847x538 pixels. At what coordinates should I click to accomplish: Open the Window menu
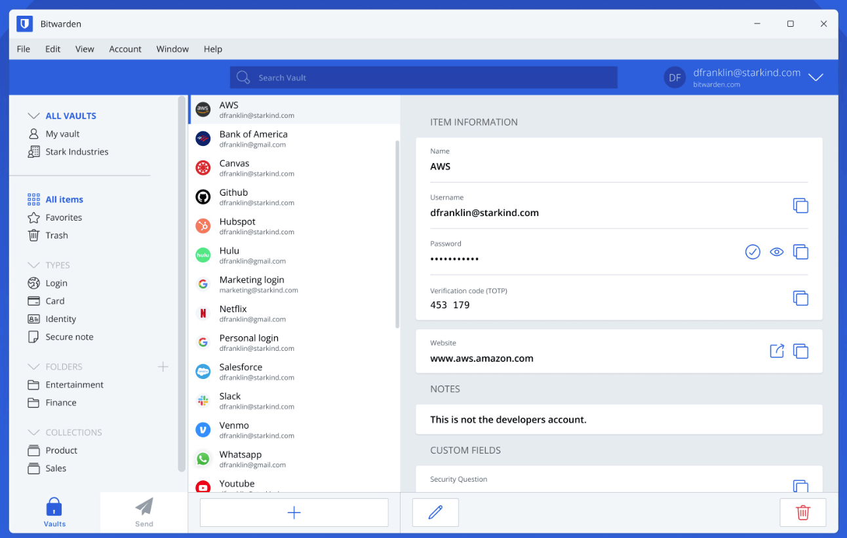pyautogui.click(x=172, y=49)
